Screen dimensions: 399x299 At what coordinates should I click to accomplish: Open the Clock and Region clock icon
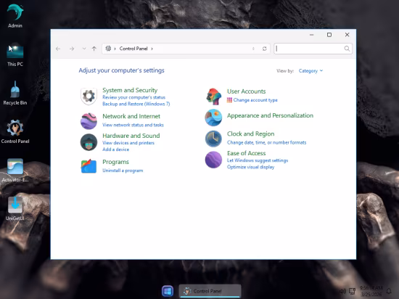[213, 139]
